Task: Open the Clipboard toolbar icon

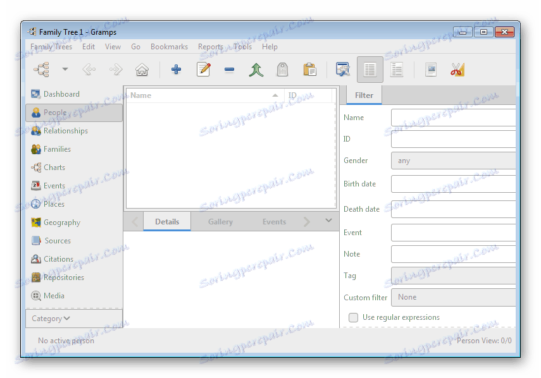Action: coord(309,70)
